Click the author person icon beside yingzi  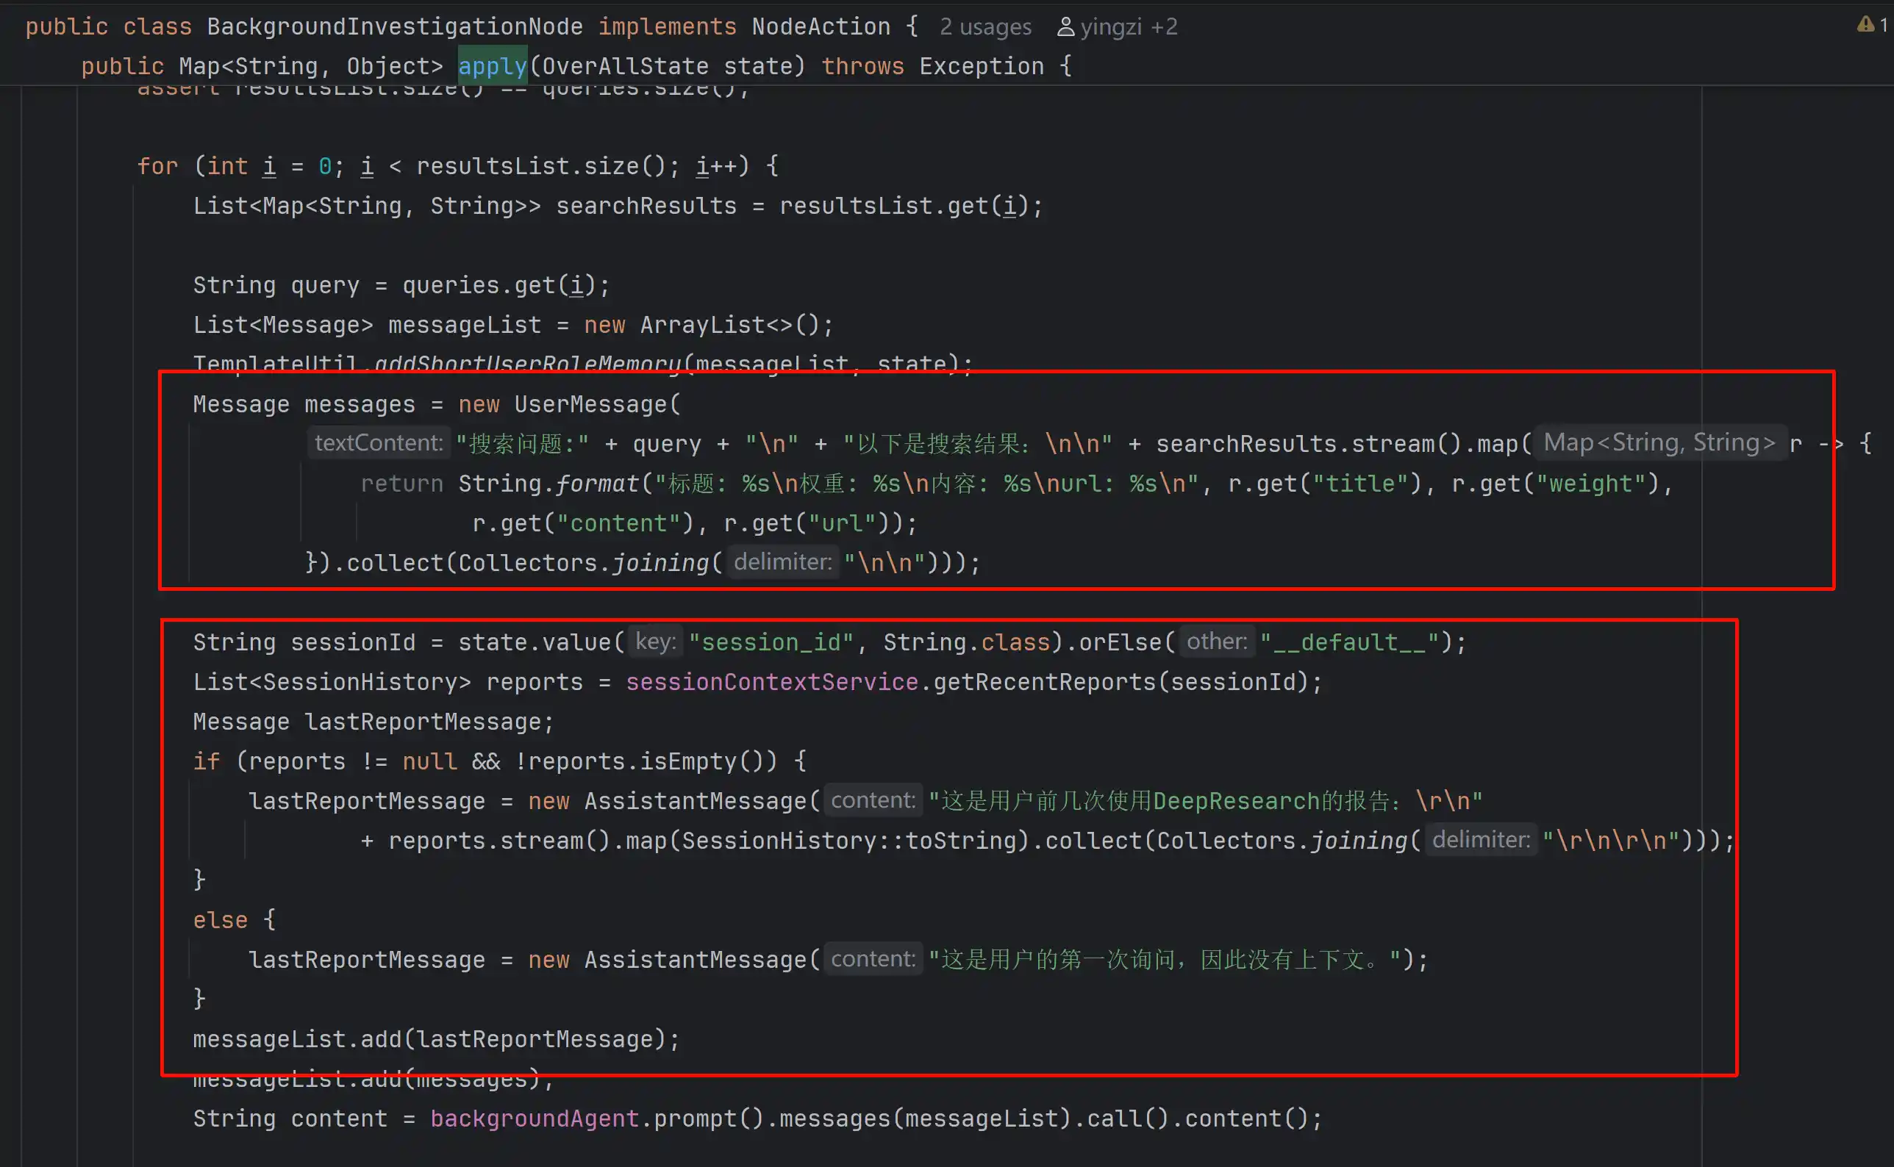[1065, 27]
